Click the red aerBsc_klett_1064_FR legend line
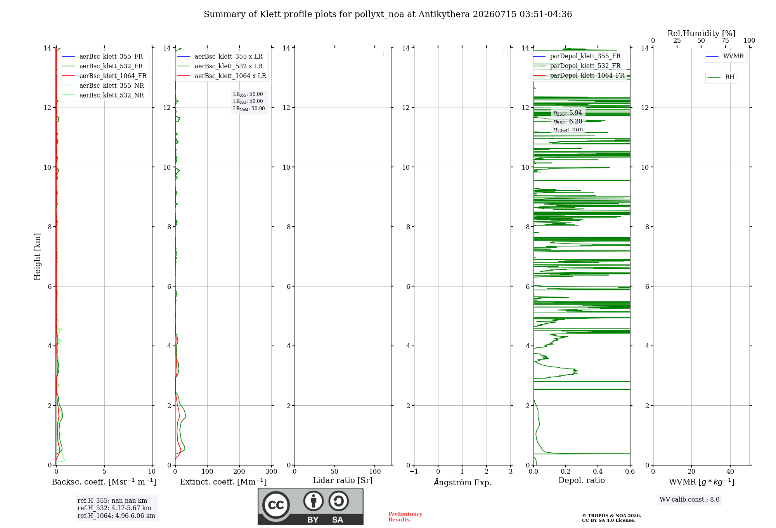This screenshot has height=528, width=776. pos(68,76)
